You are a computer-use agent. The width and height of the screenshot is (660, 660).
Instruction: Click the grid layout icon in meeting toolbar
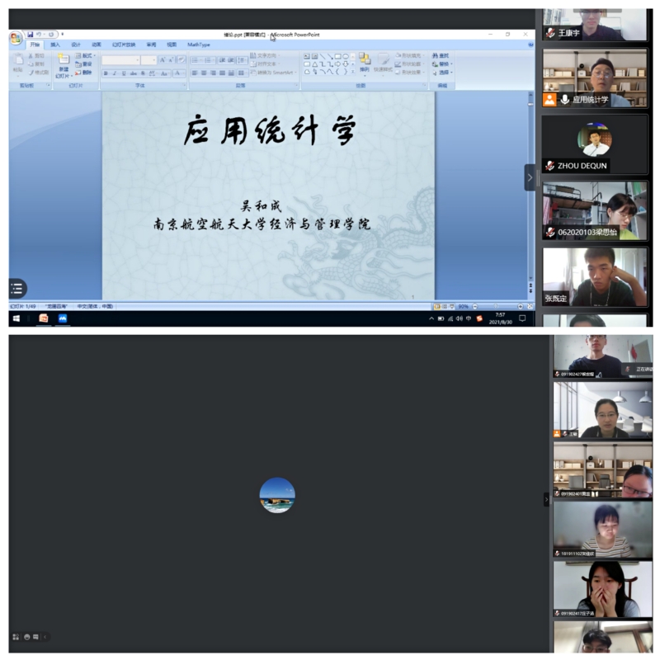pyautogui.click(x=16, y=637)
